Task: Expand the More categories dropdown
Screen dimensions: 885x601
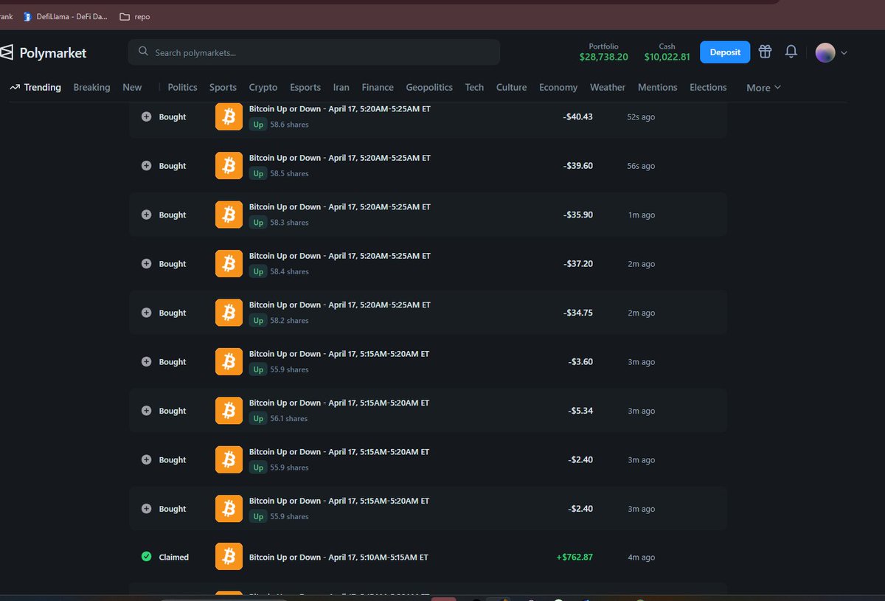Action: [x=763, y=88]
